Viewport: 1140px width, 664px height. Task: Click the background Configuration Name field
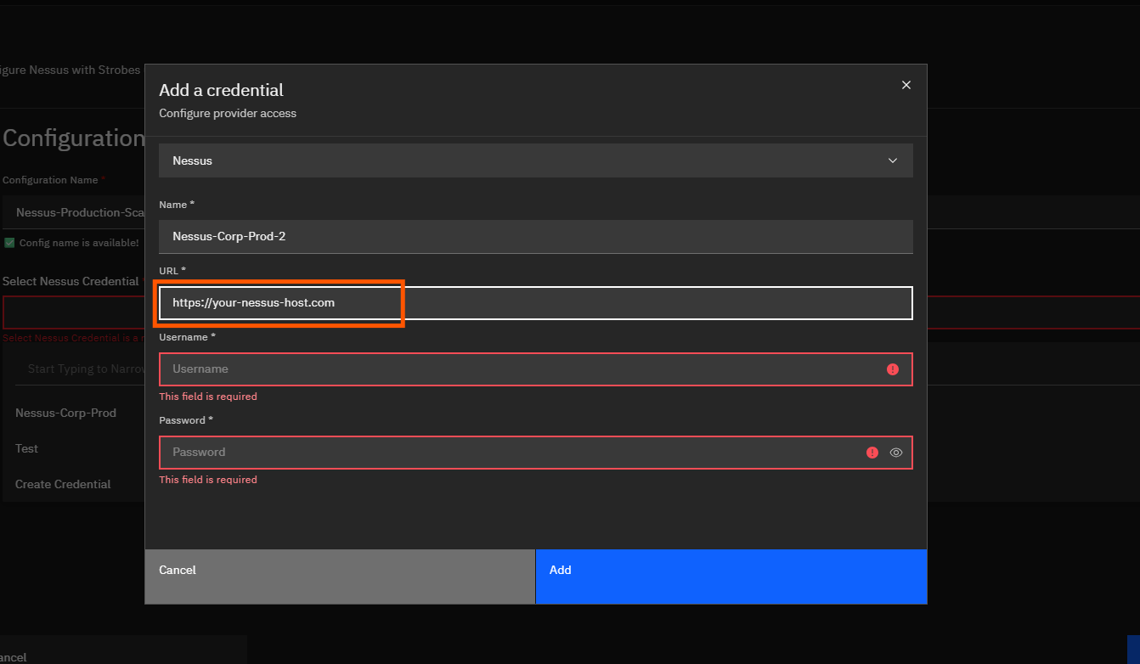[72, 212]
